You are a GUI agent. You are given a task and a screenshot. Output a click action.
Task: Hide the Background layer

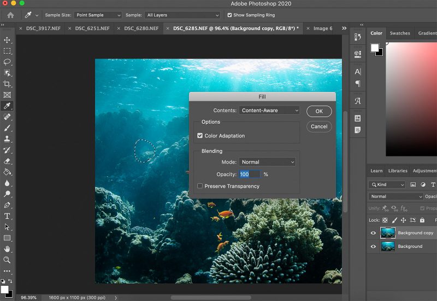[x=373, y=247]
